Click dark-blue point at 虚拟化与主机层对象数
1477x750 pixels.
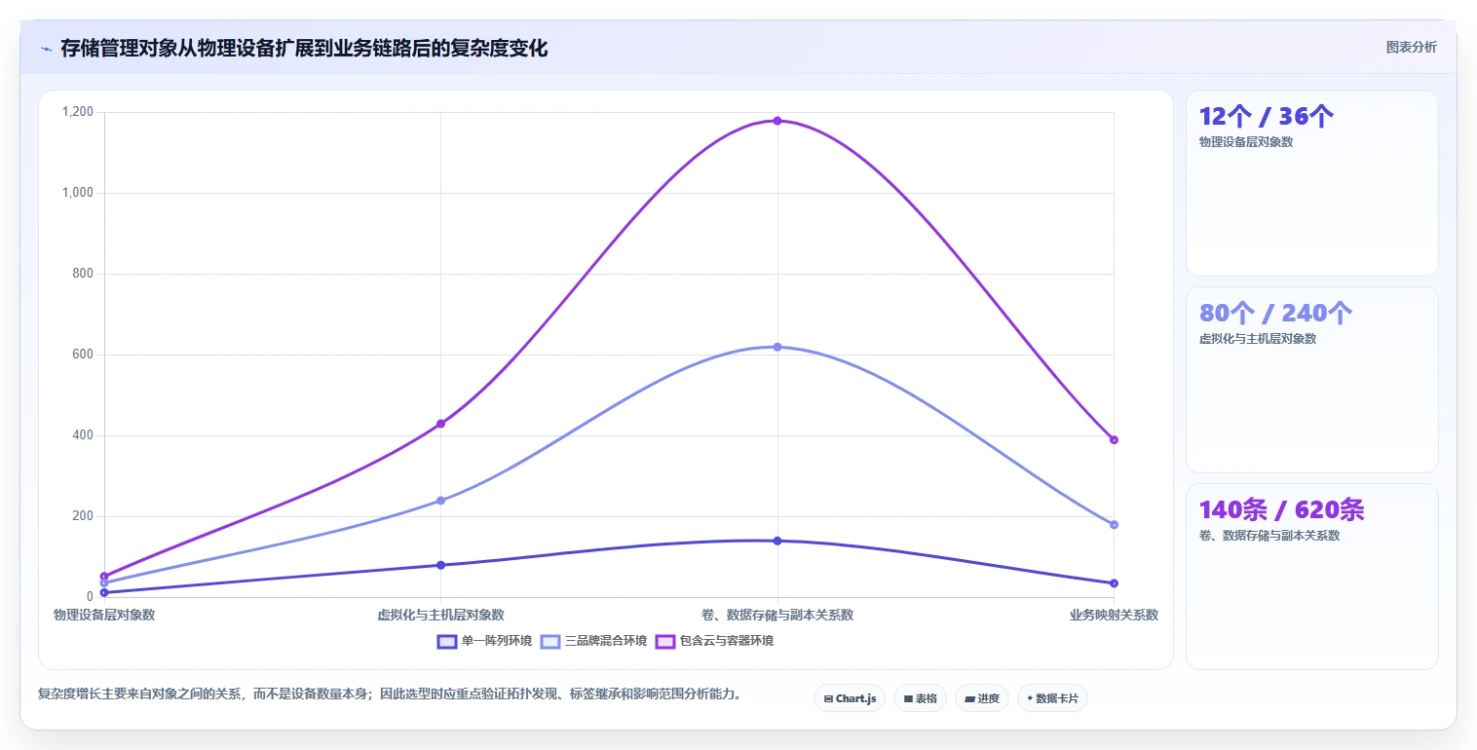440,565
